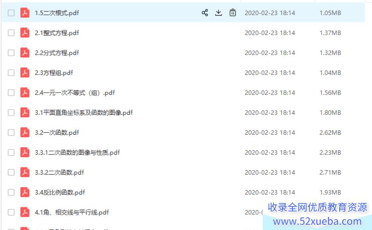
Task: Click the PDF icon of 2.1整式方程.pdf
Action: 25,33
